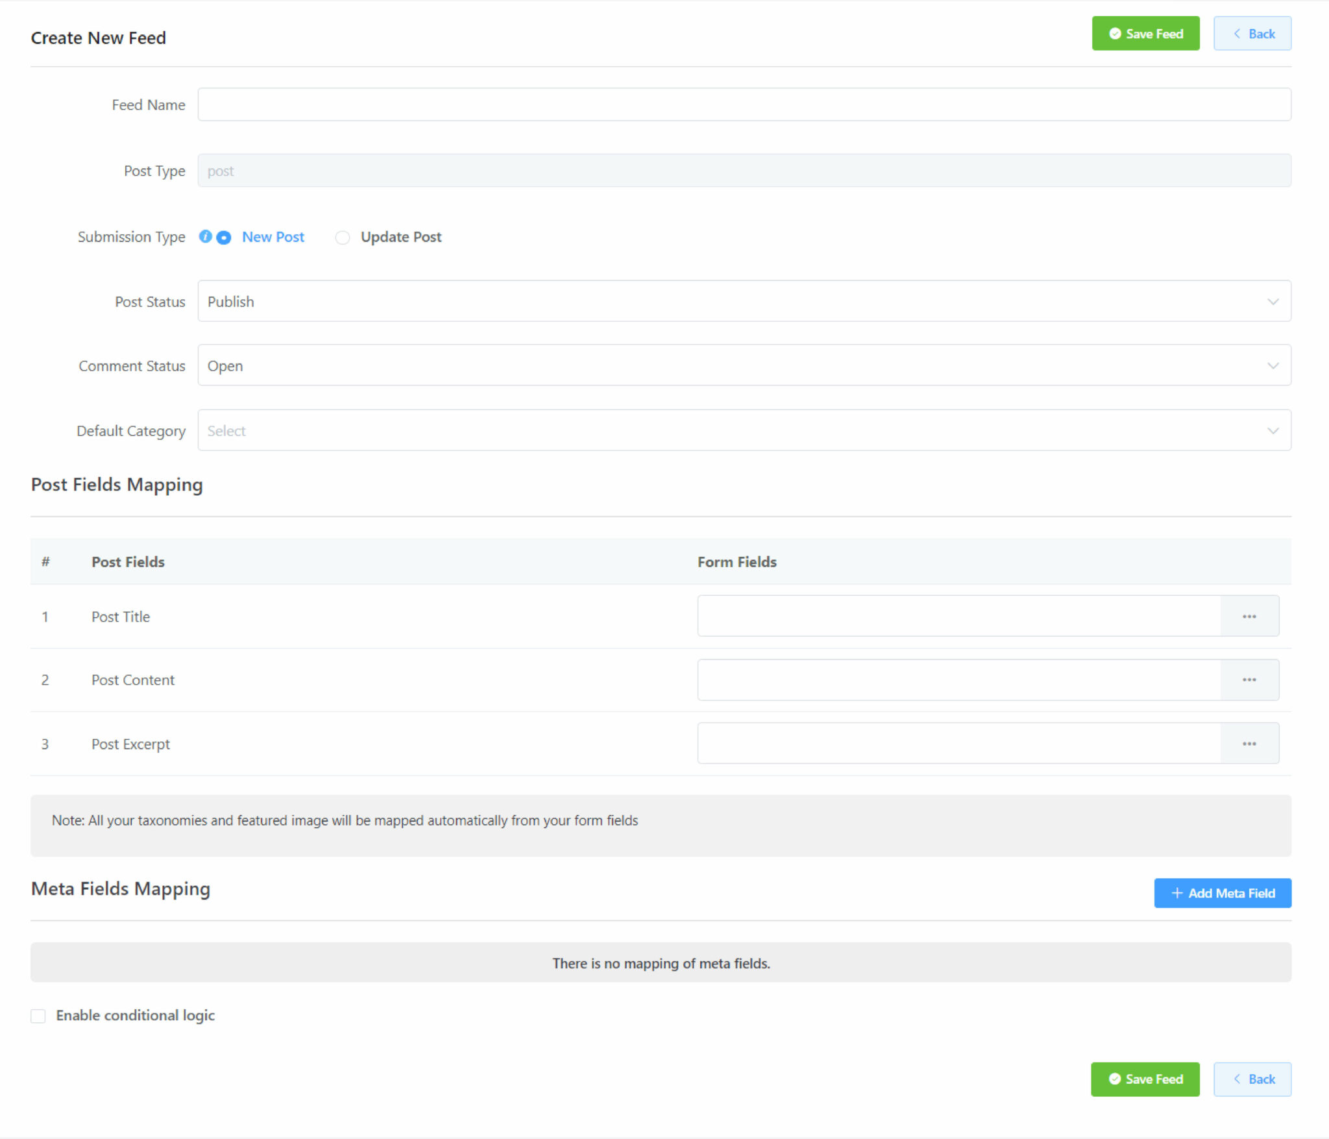
Task: Open the Post Content field options menu
Action: [x=1249, y=680]
